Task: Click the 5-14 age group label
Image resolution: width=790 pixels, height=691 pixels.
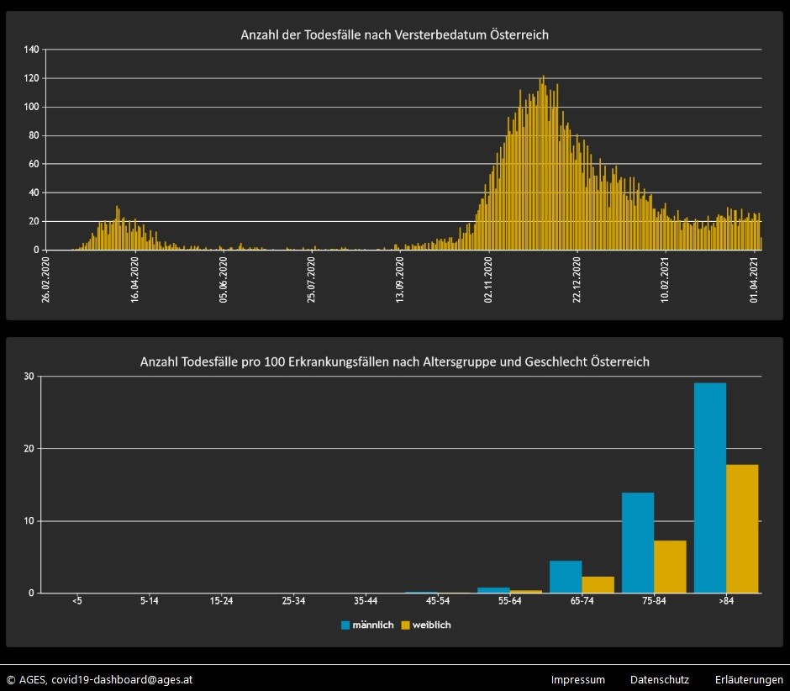Action: (x=149, y=601)
